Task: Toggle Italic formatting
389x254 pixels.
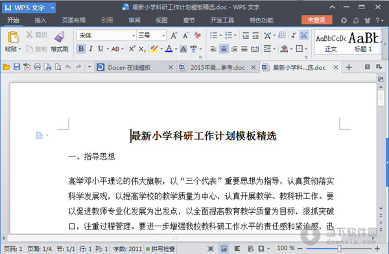Action: tap(91, 48)
